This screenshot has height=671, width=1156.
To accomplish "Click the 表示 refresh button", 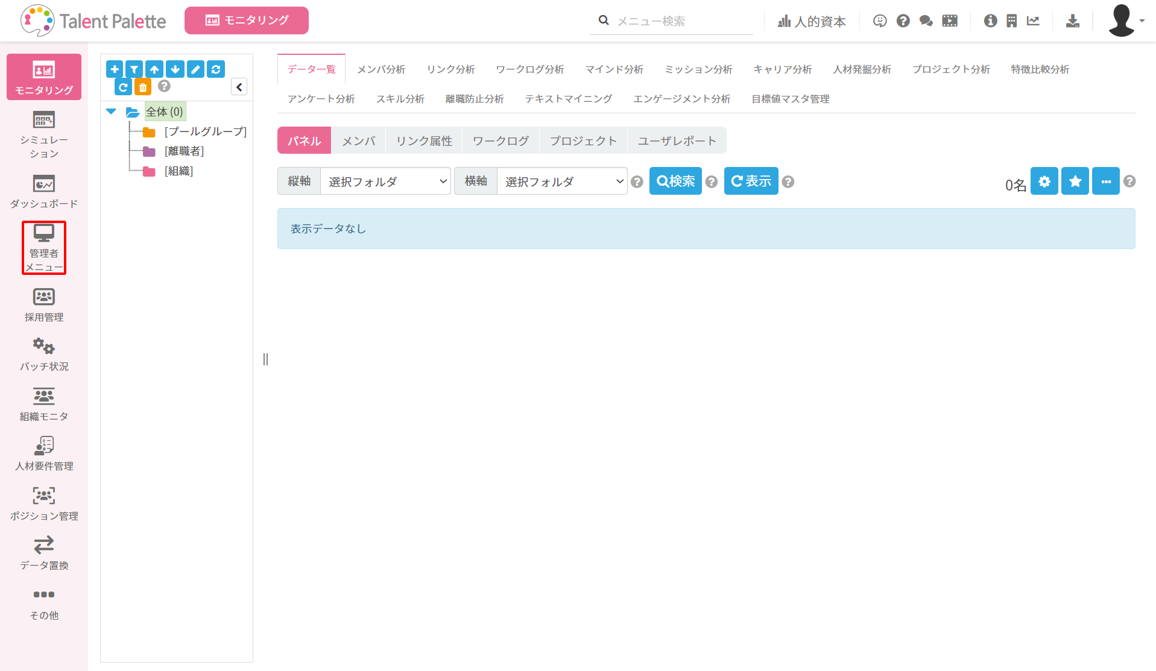I will [751, 181].
